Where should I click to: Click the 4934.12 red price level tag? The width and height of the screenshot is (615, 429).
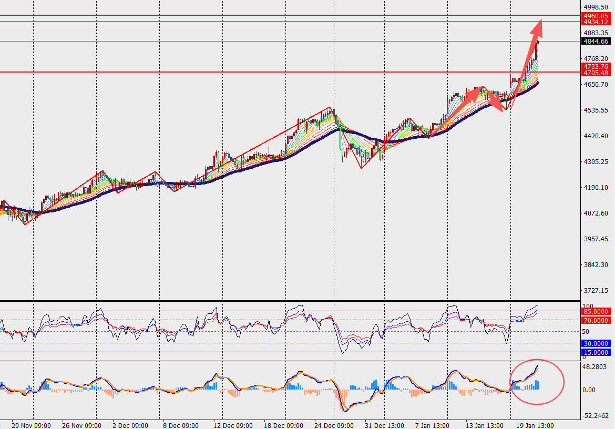[x=596, y=22]
